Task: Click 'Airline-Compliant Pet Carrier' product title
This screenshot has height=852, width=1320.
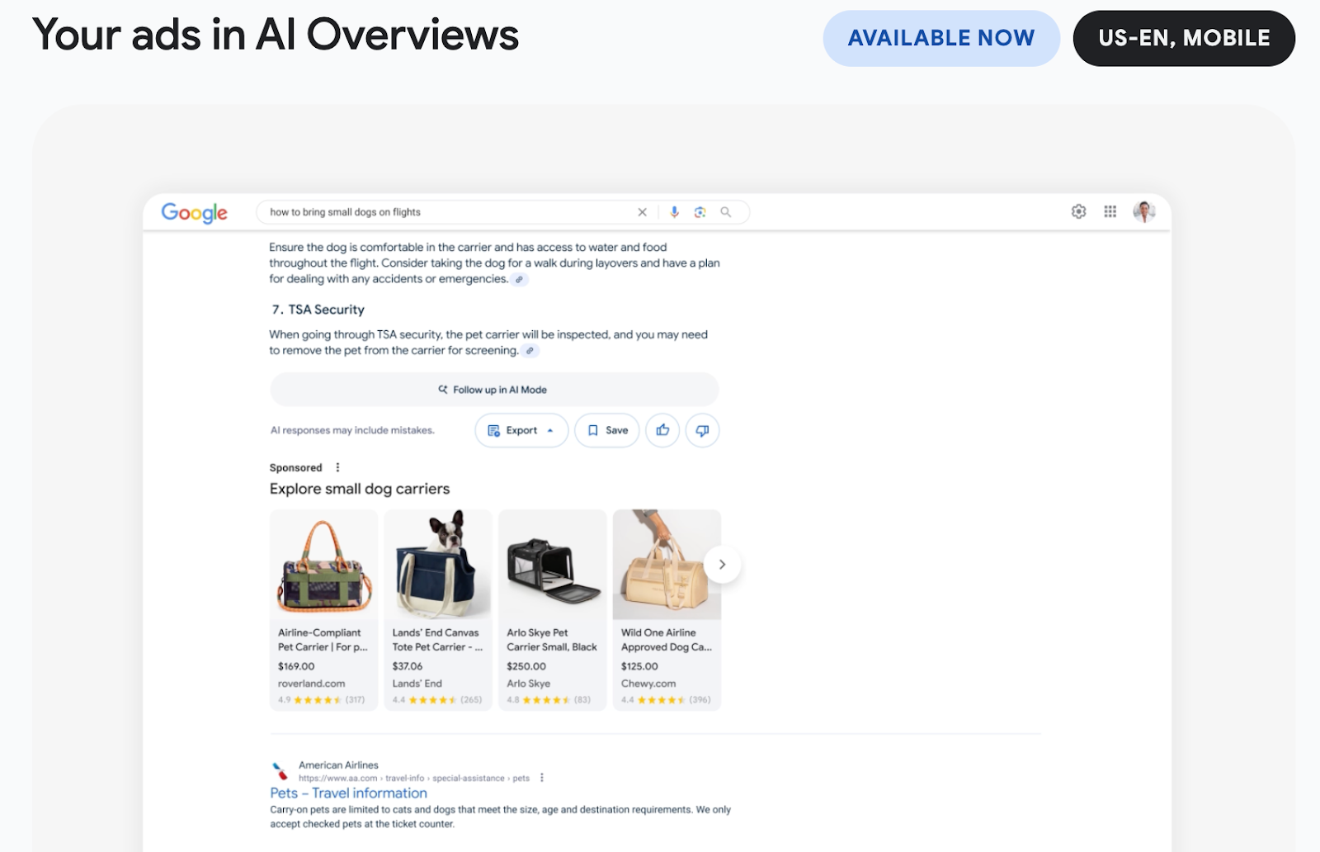Action: point(323,640)
